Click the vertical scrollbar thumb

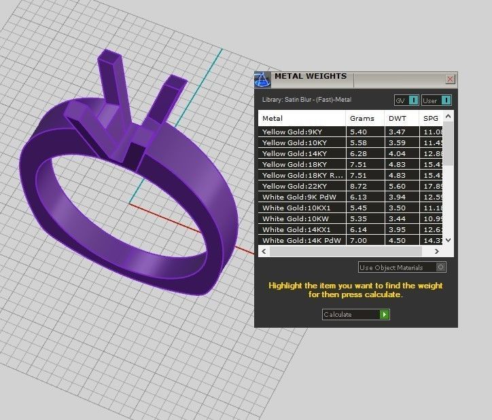(x=448, y=143)
